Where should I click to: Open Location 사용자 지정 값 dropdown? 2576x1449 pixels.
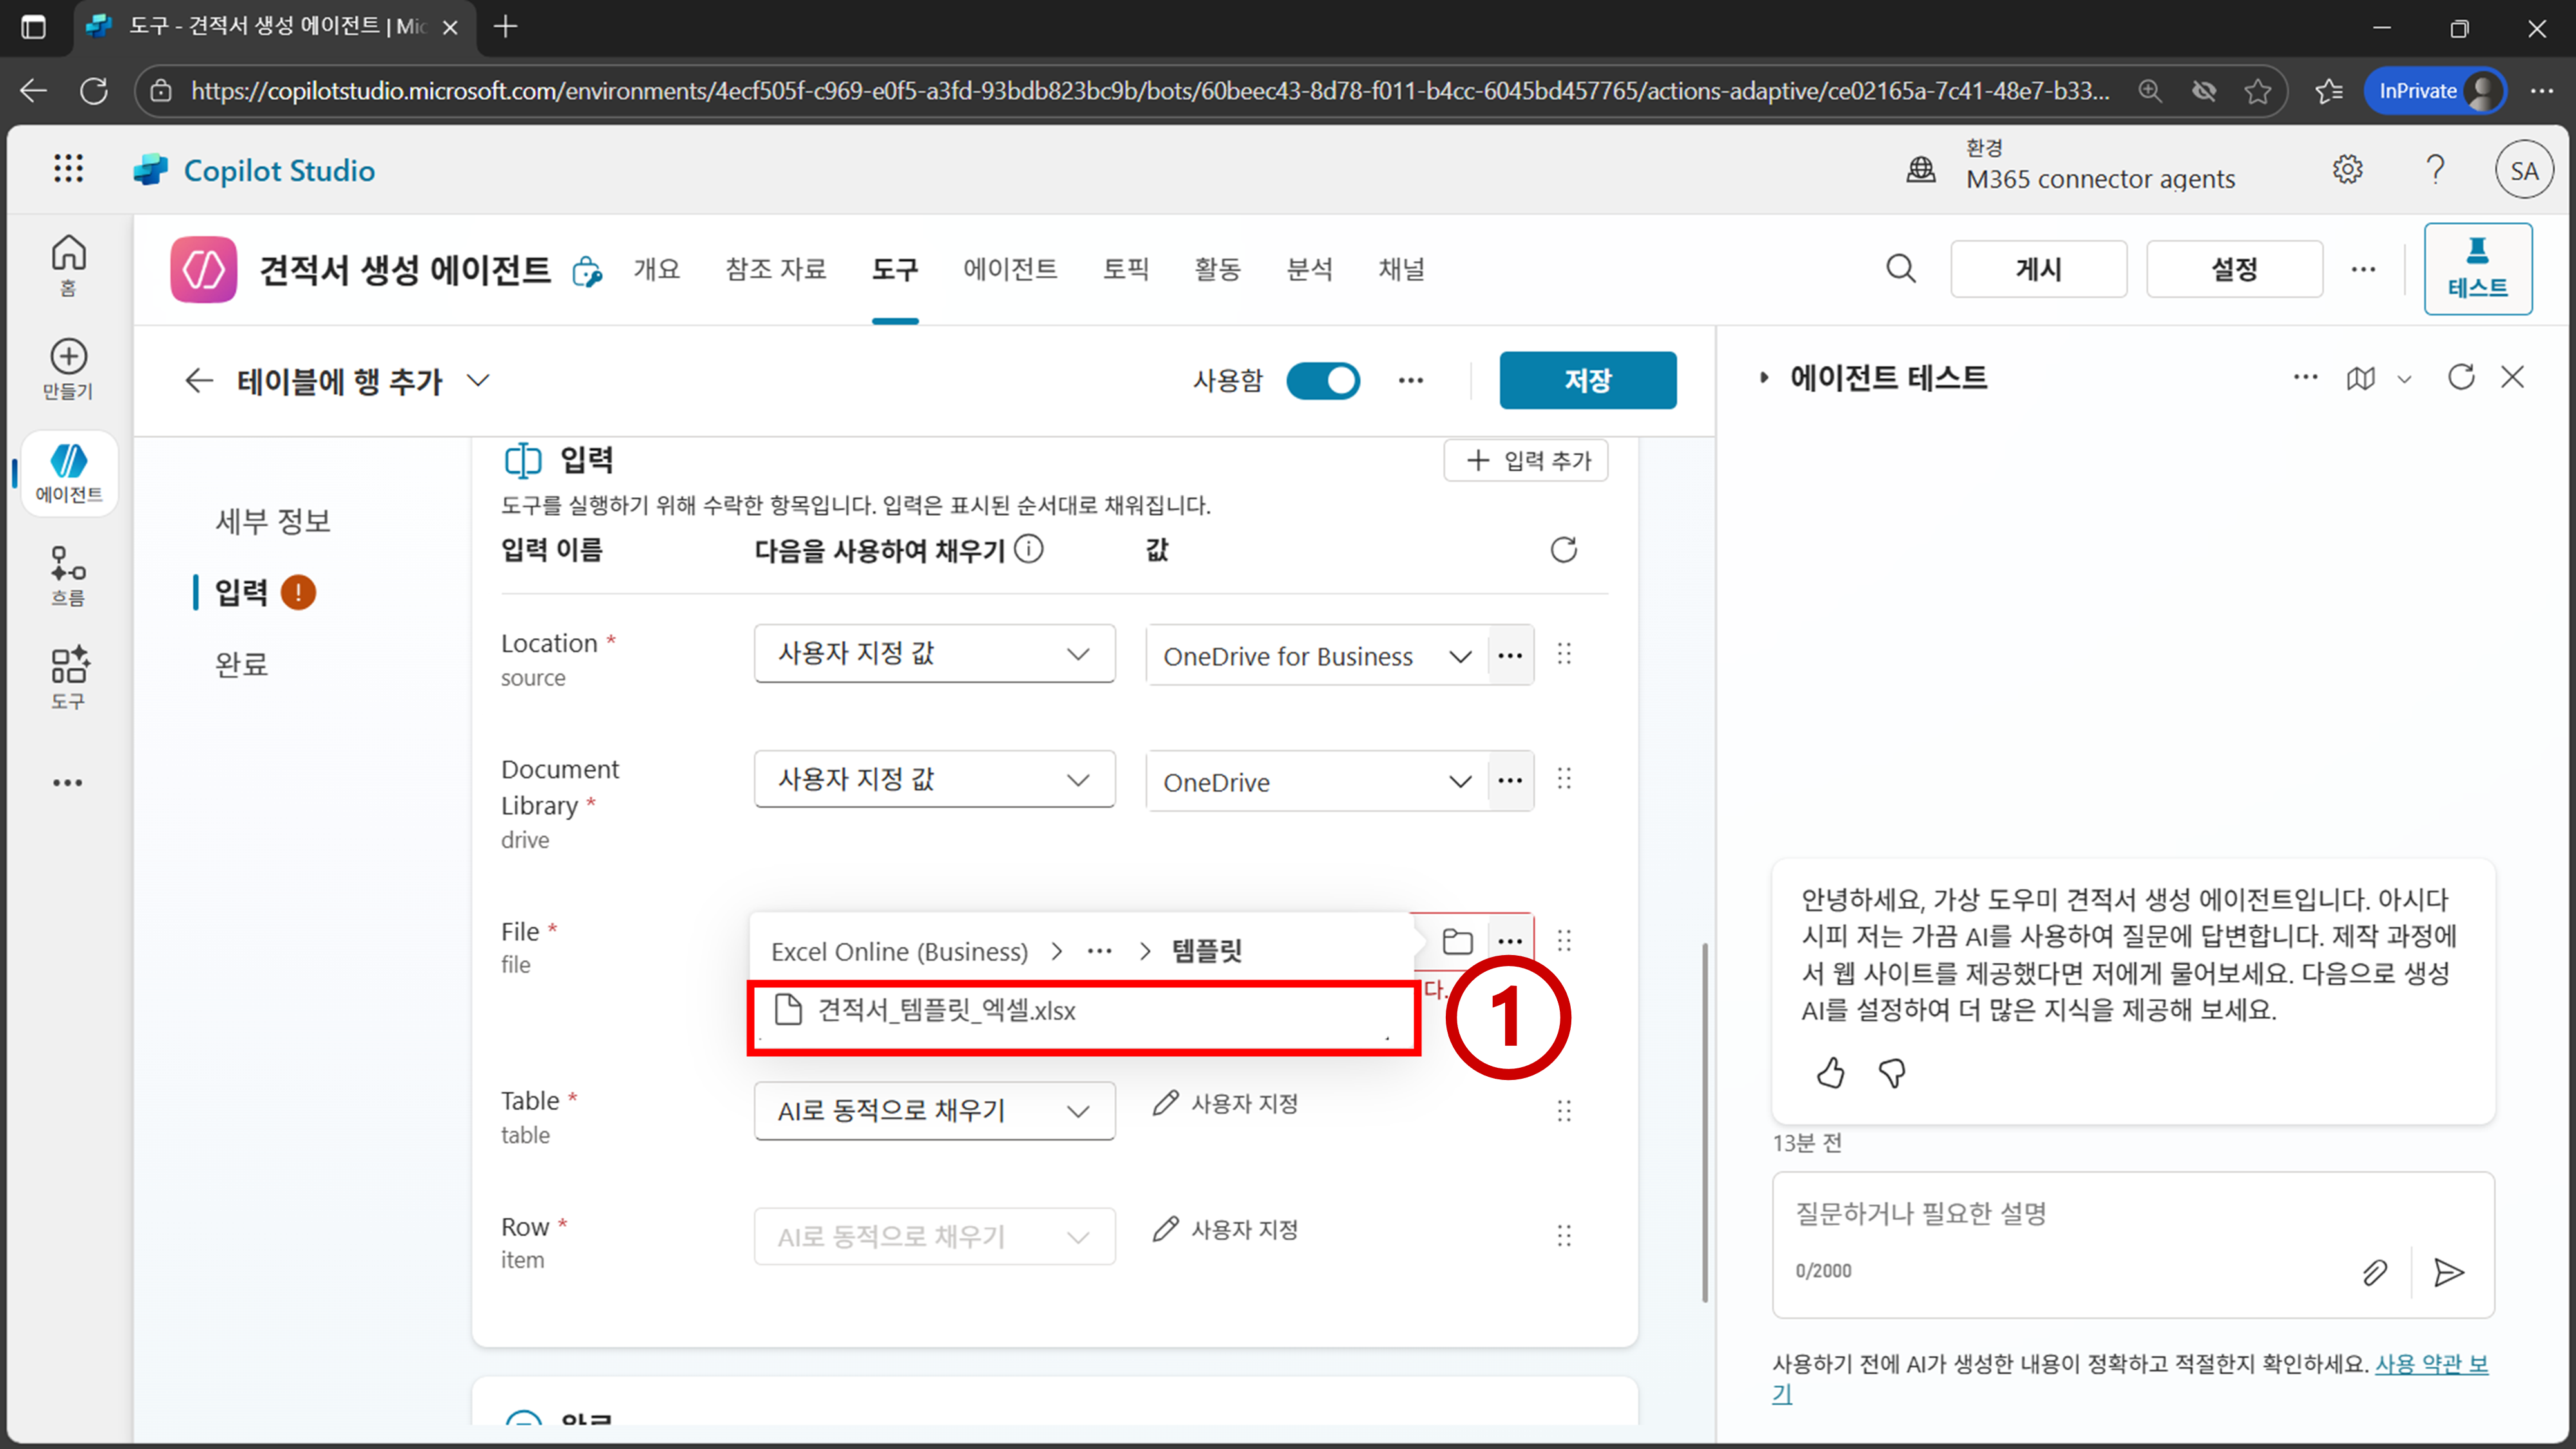(x=934, y=654)
